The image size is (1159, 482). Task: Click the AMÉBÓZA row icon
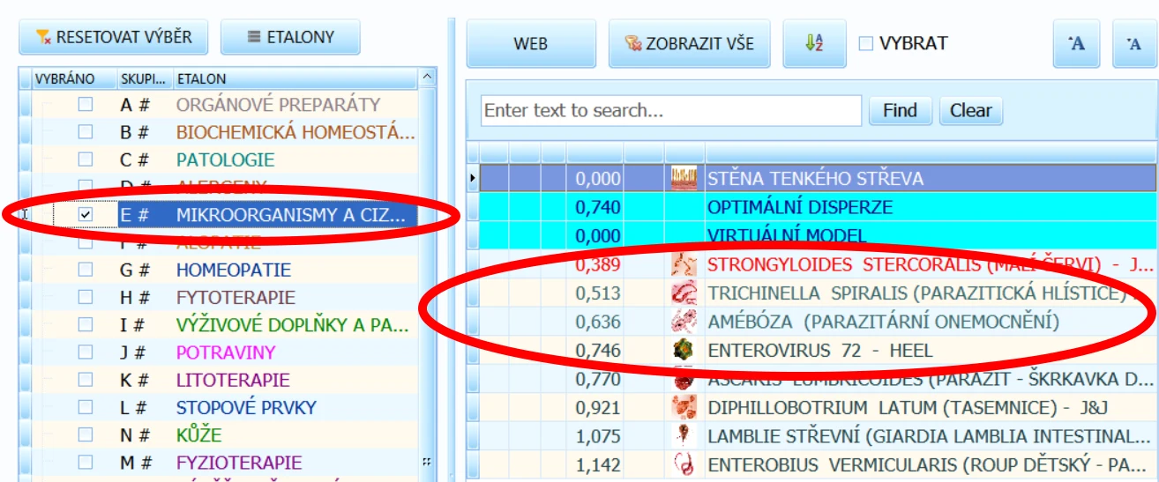coord(684,322)
